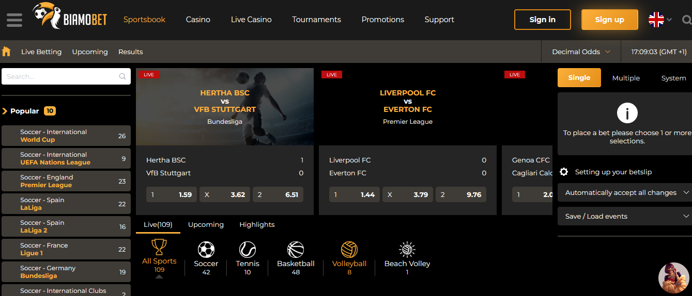Bet on the Liverpool vs Everton draw at 3.79
Image resolution: width=692 pixels, height=296 pixels.
[408, 194]
